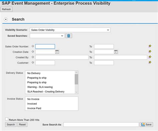Click Delivery Status list scroll up arrow
158x131 pixels.
(x=76, y=73)
